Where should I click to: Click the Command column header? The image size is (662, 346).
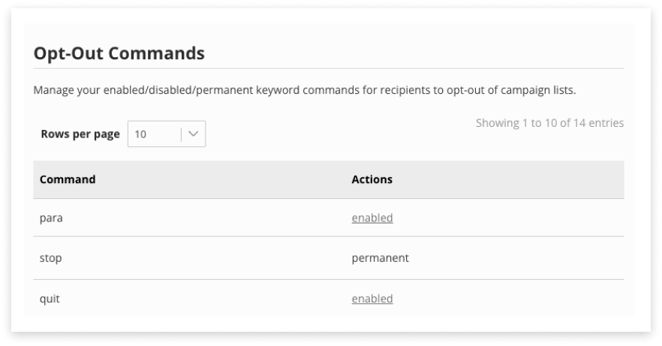pos(68,180)
